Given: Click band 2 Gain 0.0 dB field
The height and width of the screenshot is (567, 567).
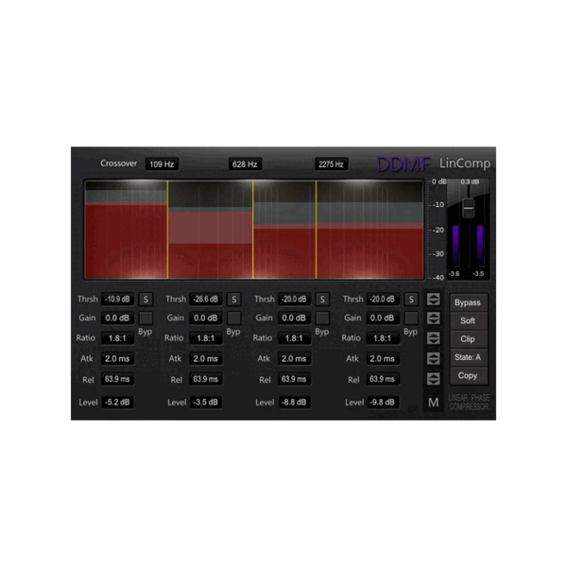Looking at the screenshot, I should tap(205, 318).
